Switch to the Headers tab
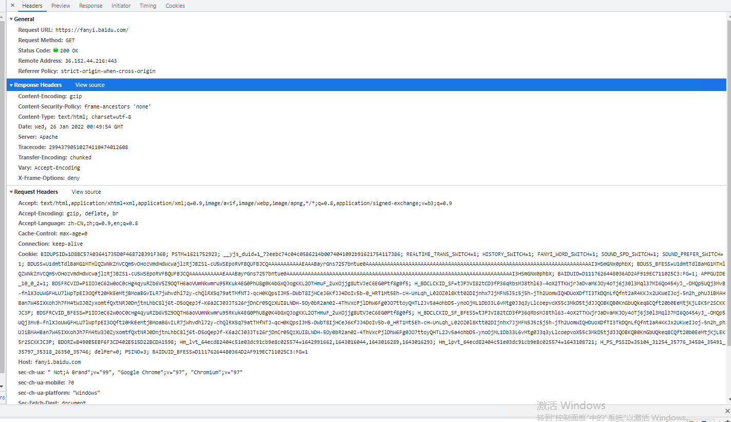The image size is (731, 422). pyautogui.click(x=32, y=6)
